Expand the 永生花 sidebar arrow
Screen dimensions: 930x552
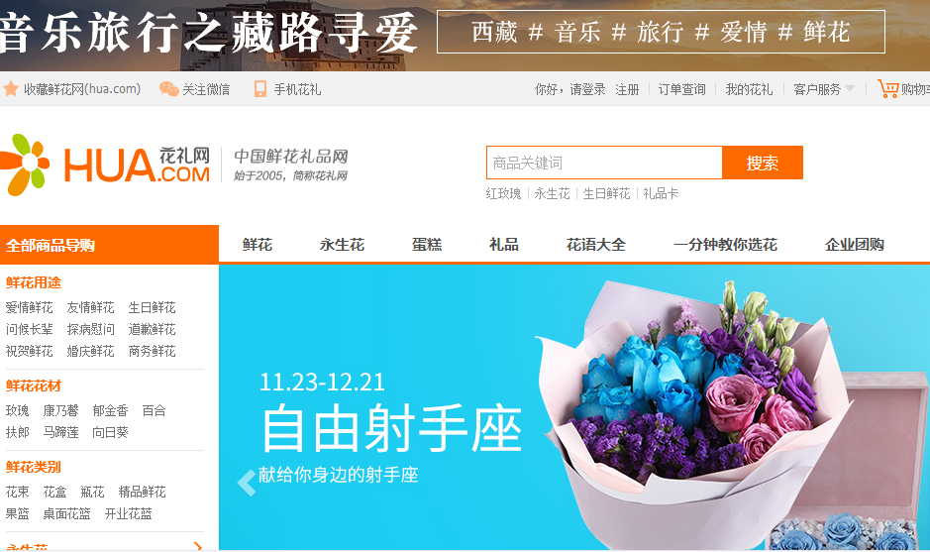pos(197,546)
